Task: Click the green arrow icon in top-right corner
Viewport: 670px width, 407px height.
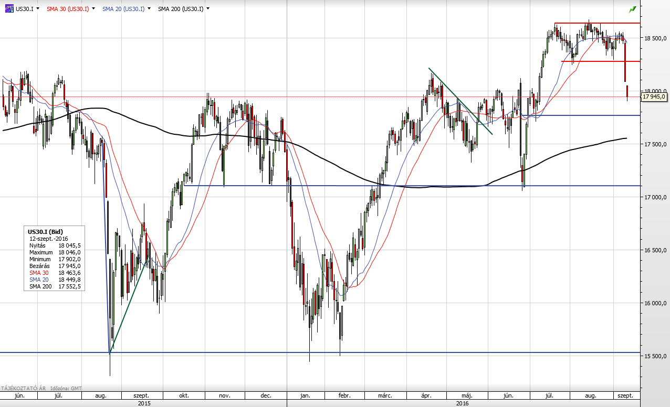Action: tap(632, 9)
